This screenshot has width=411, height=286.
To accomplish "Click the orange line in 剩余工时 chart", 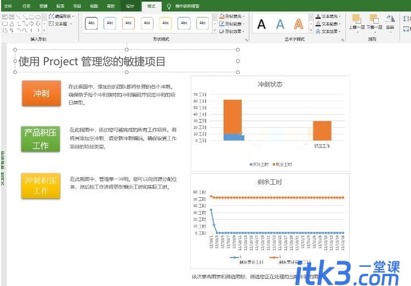I will coord(278,198).
